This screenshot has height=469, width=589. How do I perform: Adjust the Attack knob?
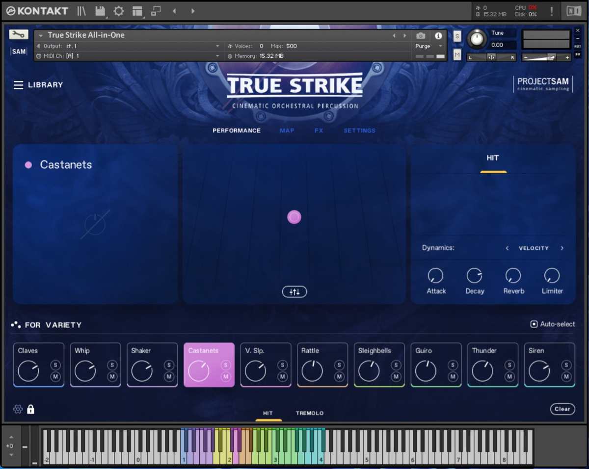point(435,276)
